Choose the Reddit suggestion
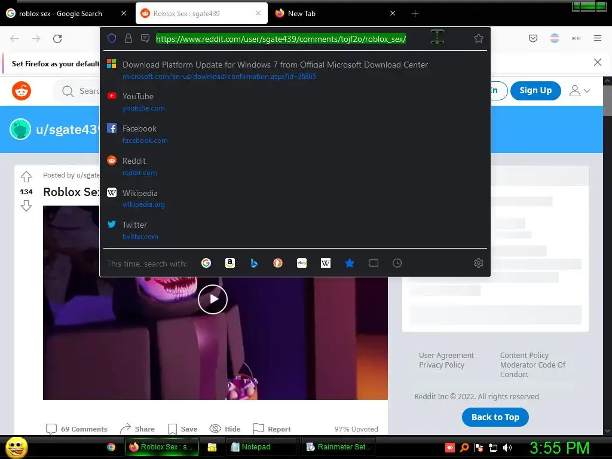This screenshot has width=612, height=459. 295,167
